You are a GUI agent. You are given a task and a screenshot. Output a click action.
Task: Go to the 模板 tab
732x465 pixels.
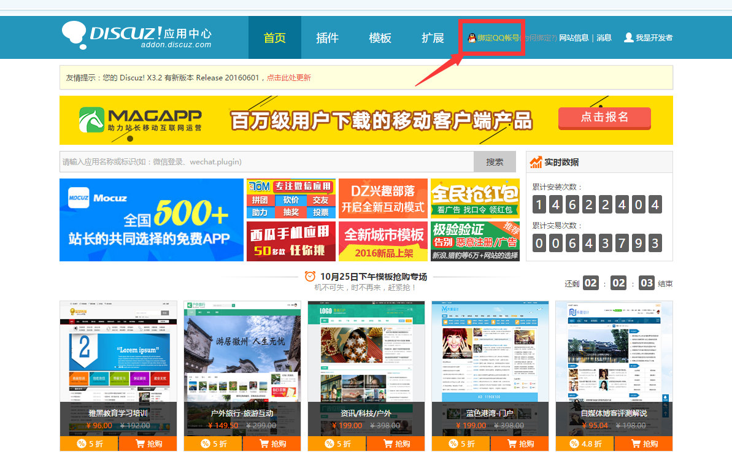(x=380, y=38)
